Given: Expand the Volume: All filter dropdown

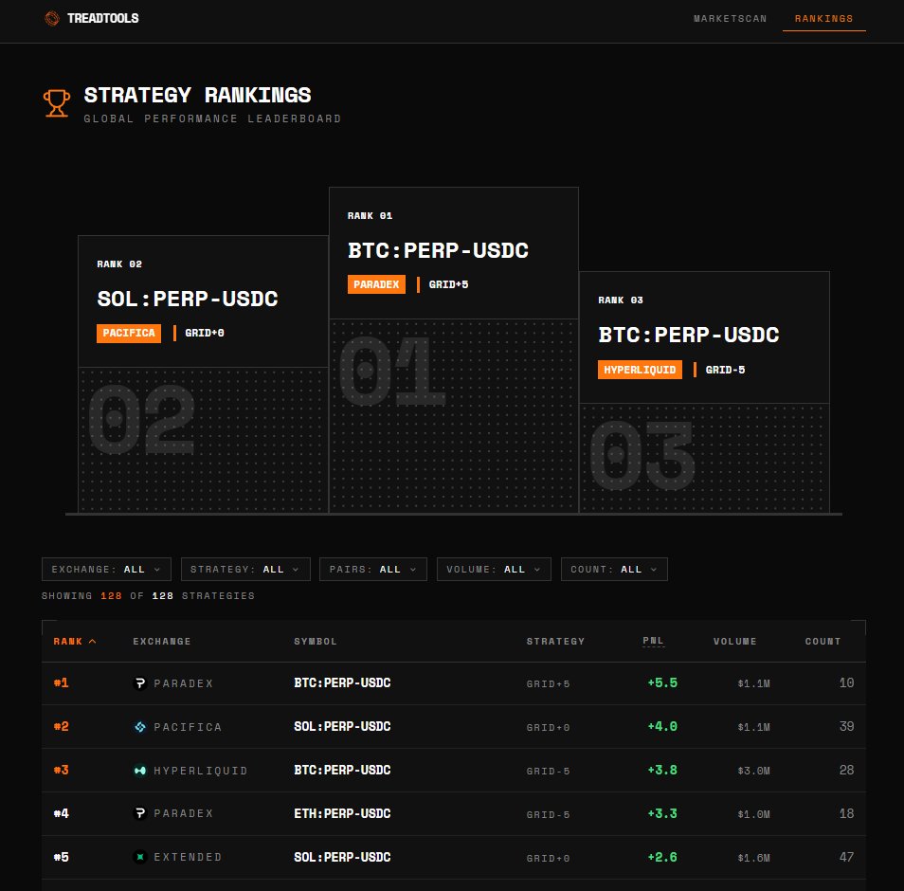Looking at the screenshot, I should coord(494,570).
